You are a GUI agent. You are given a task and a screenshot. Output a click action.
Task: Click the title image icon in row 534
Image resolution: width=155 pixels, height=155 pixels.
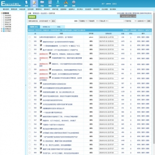click(41, 45)
